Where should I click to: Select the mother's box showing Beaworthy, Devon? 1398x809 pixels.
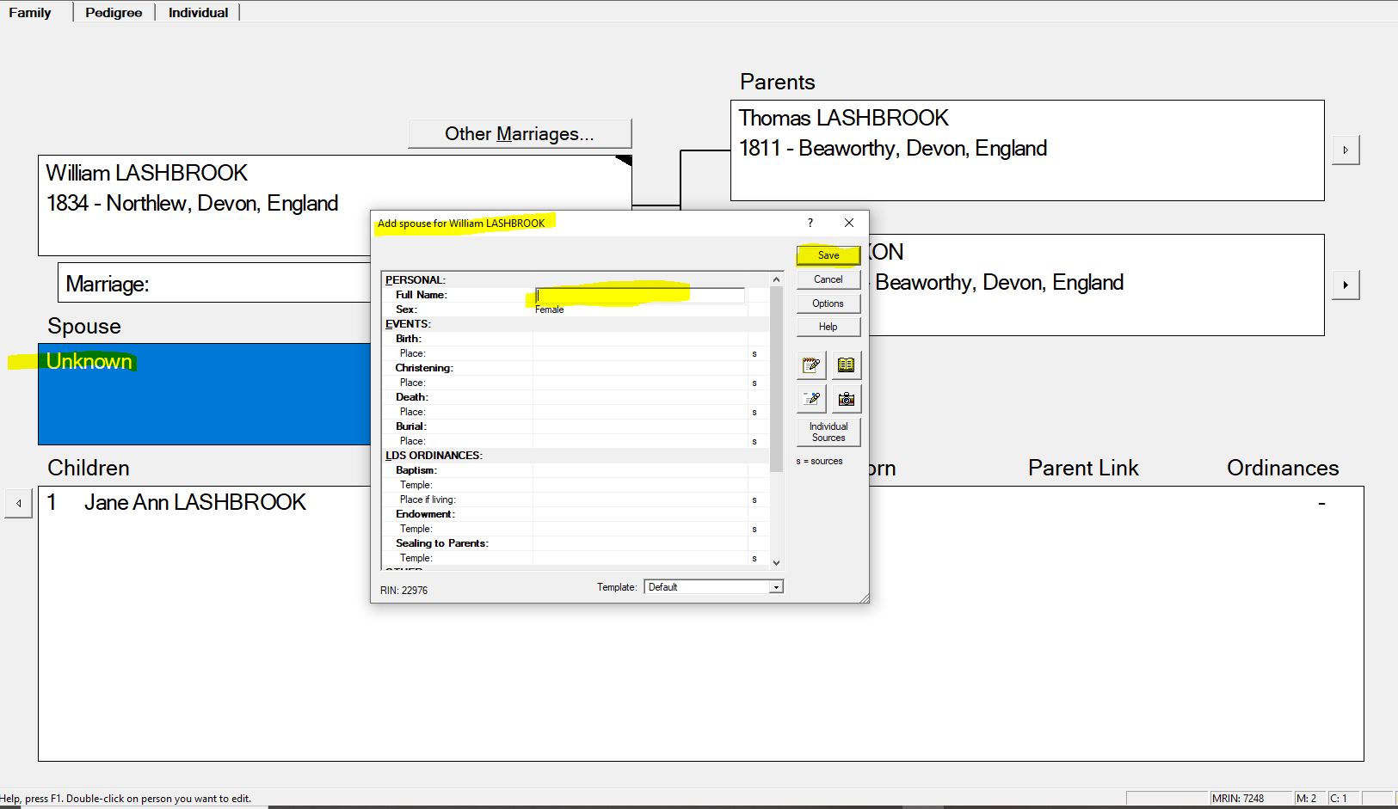click(x=1096, y=285)
